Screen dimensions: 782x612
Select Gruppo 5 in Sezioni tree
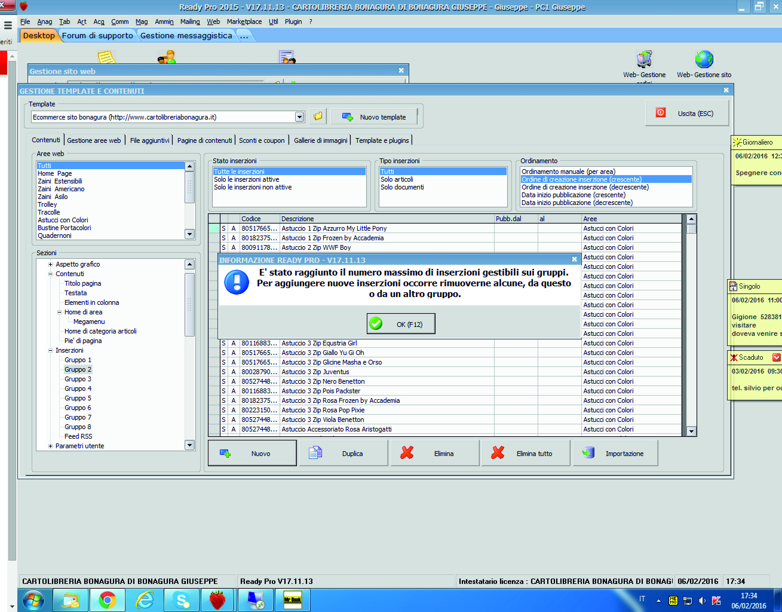coord(78,398)
